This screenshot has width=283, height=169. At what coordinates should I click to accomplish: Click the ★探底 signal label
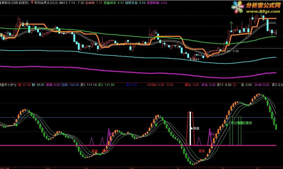tap(195, 129)
